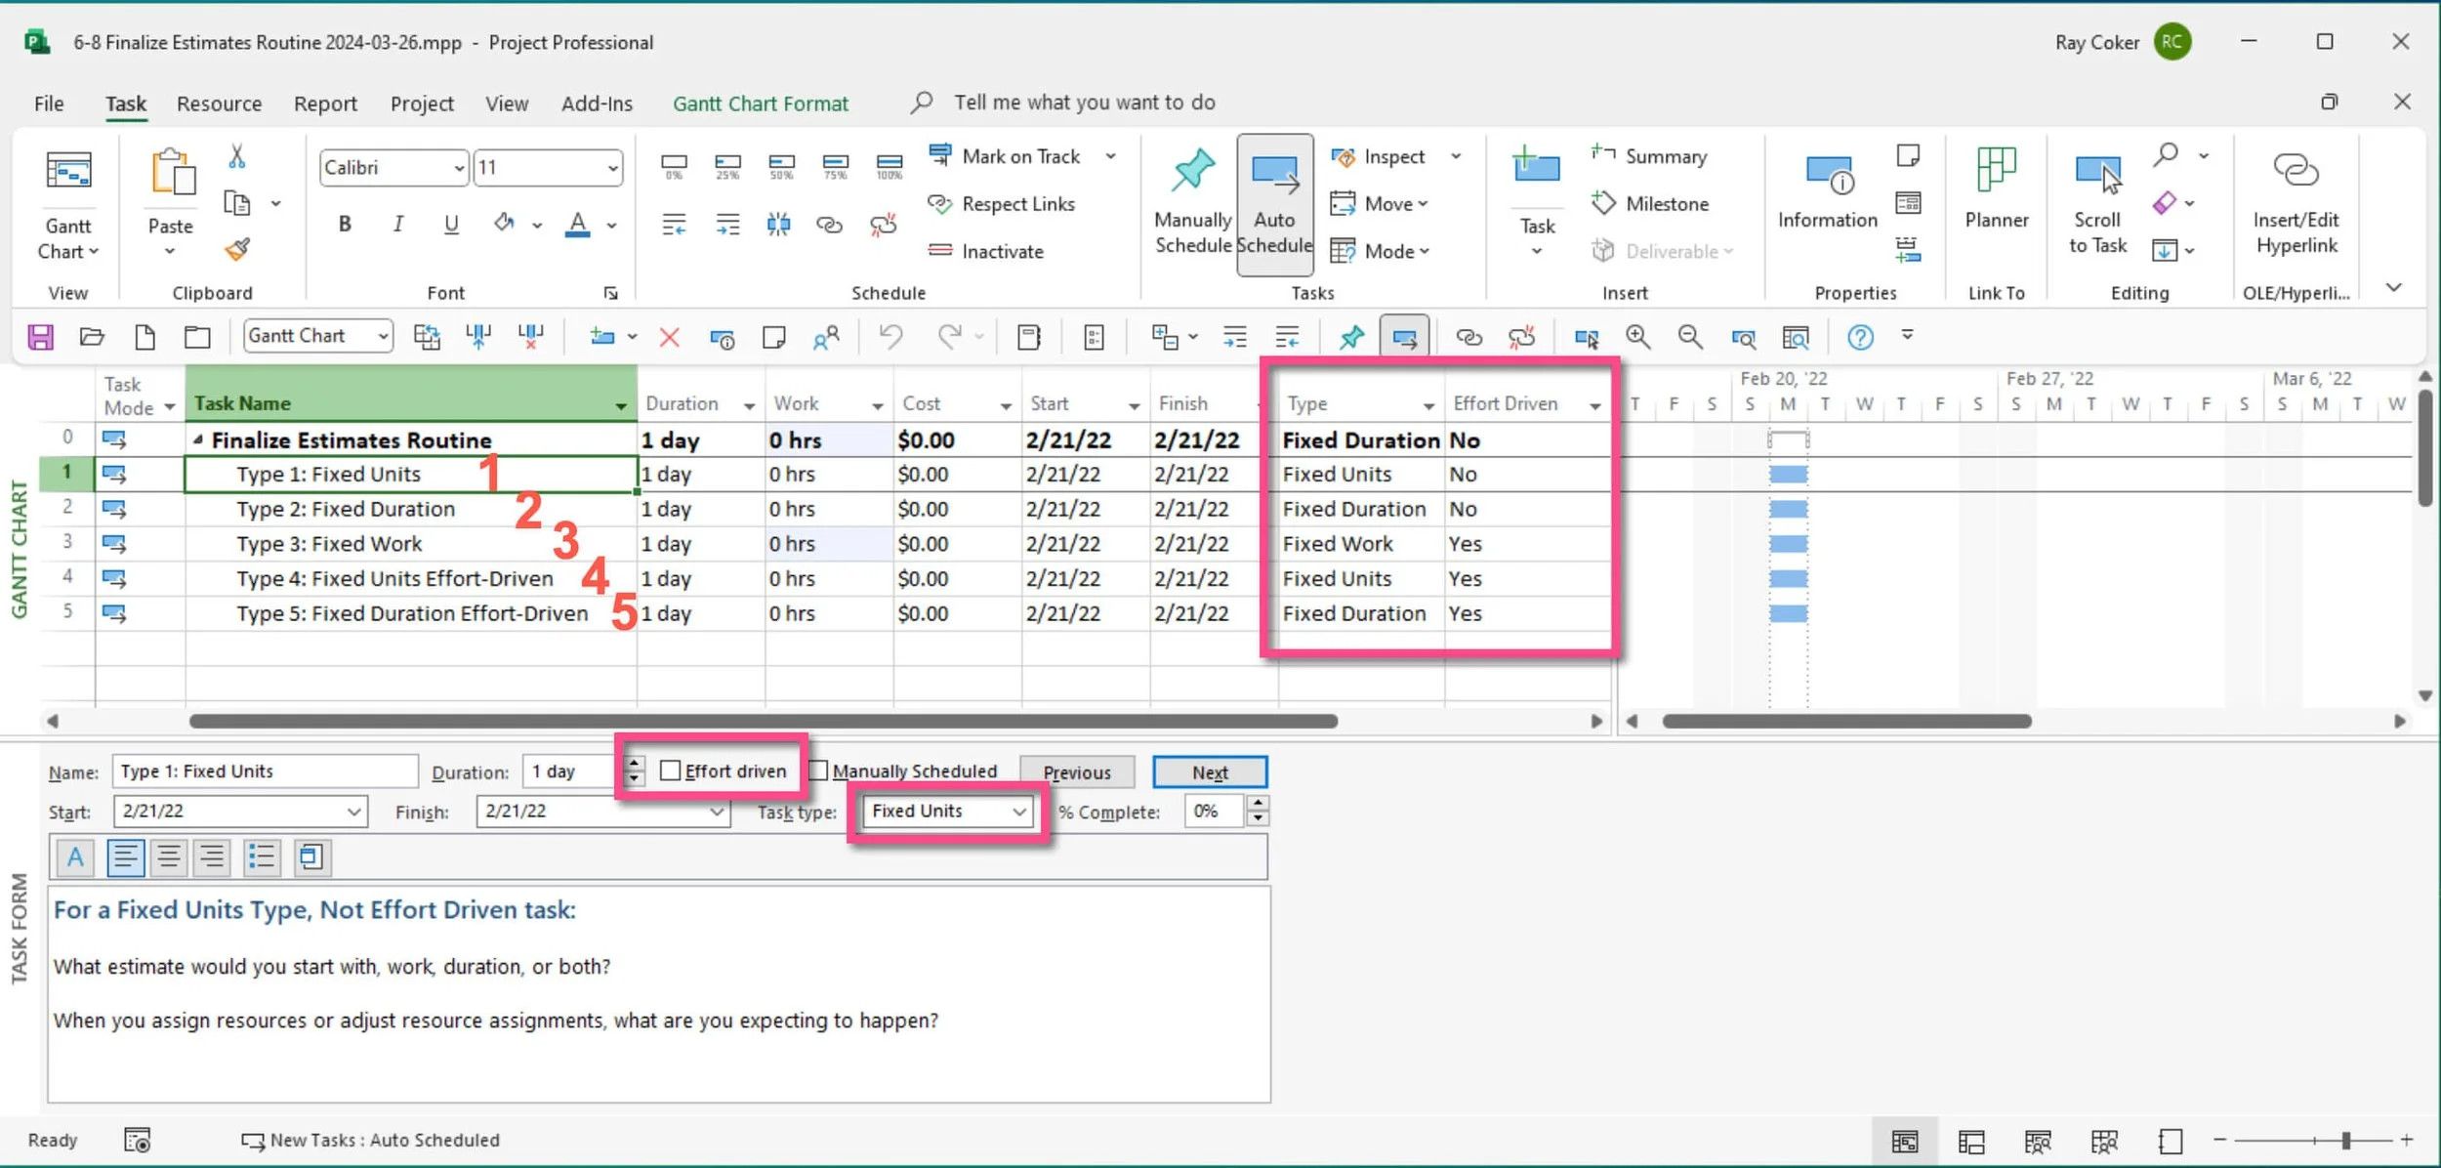The width and height of the screenshot is (2441, 1168).
Task: Click Mark on Track button
Action: tap(1006, 156)
